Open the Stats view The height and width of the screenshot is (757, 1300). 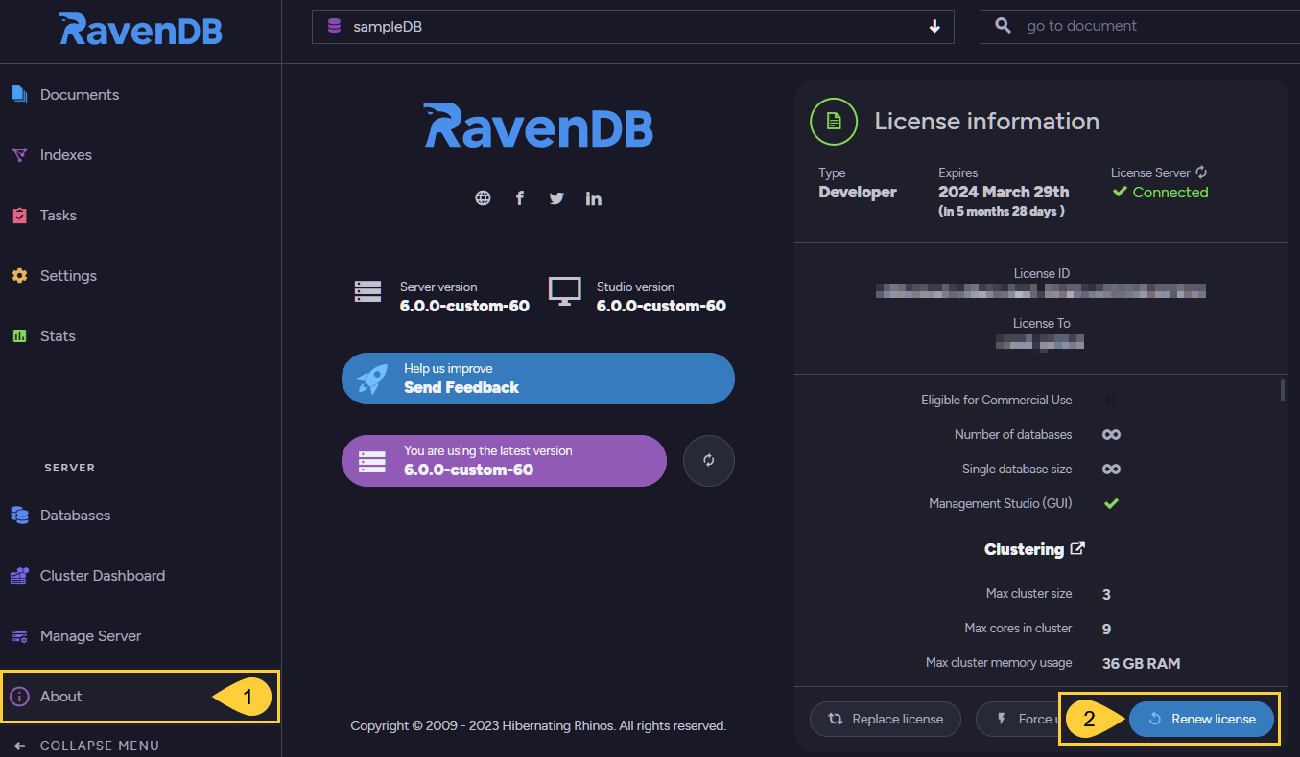140,336
